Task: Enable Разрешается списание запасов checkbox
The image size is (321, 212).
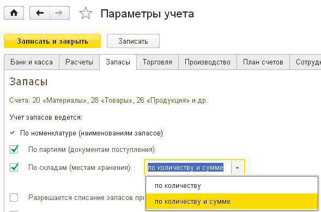Action: coord(14,198)
